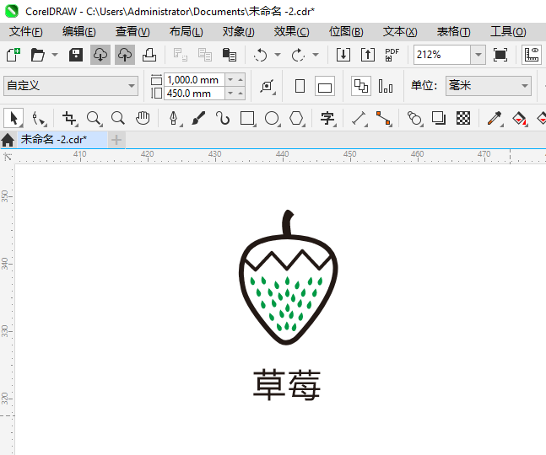
Task: Select the Pen drawing tool
Action: point(174,119)
